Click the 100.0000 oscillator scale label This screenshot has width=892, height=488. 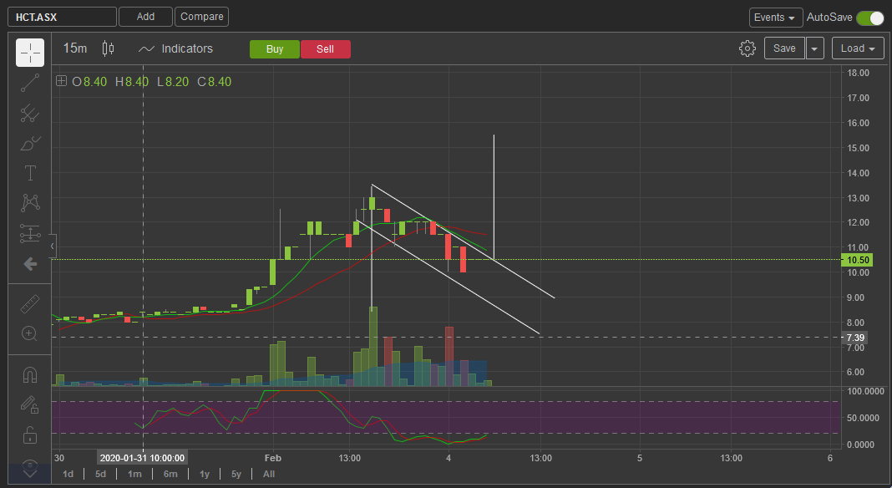coord(865,391)
